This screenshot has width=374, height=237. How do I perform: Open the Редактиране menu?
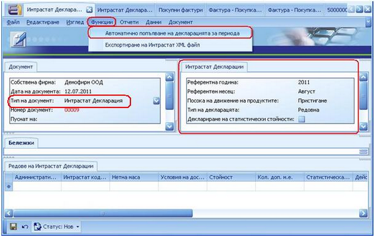pyautogui.click(x=43, y=22)
